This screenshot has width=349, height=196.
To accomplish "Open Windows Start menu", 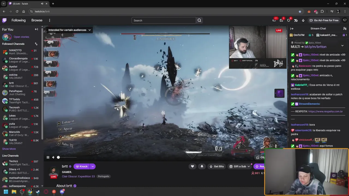I will [x=6, y=192].
